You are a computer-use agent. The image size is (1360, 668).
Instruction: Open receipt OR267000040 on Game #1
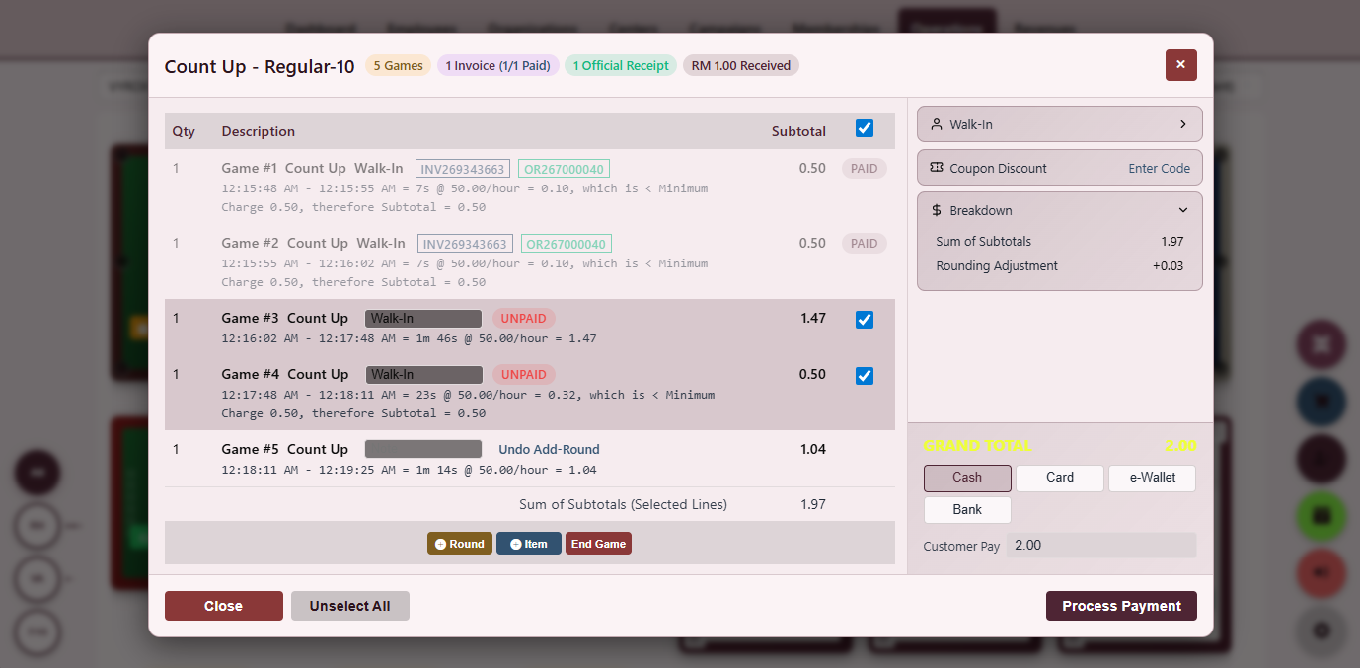point(564,169)
